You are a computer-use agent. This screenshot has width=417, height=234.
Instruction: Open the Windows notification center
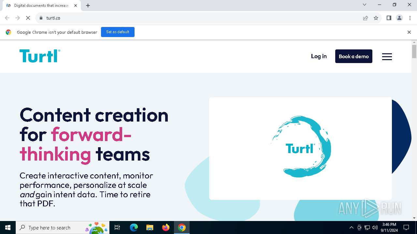pos(406,227)
